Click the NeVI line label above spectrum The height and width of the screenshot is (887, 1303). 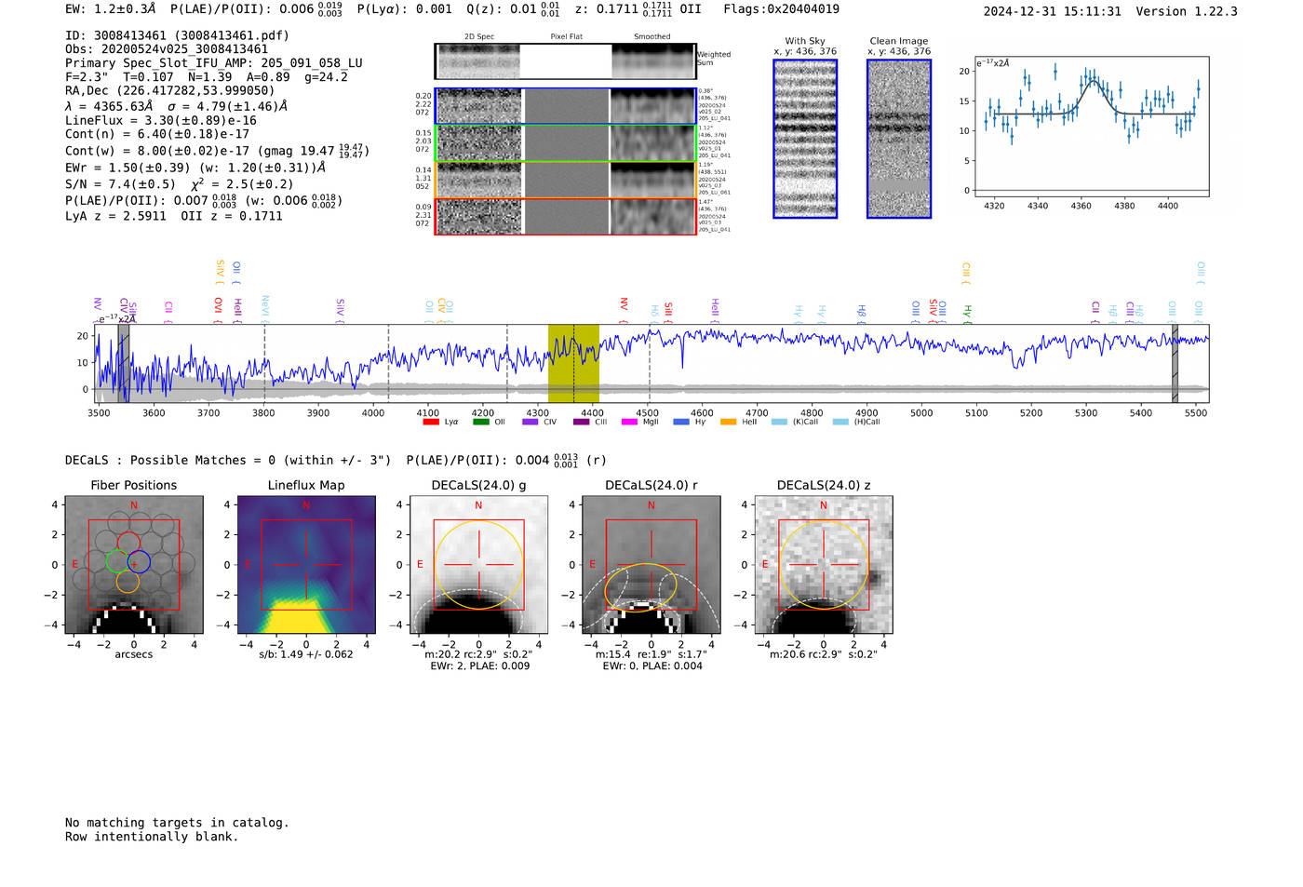click(x=265, y=309)
